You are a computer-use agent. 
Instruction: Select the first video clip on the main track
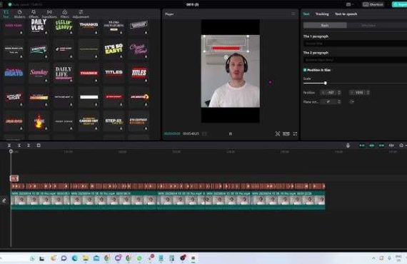tap(40, 200)
